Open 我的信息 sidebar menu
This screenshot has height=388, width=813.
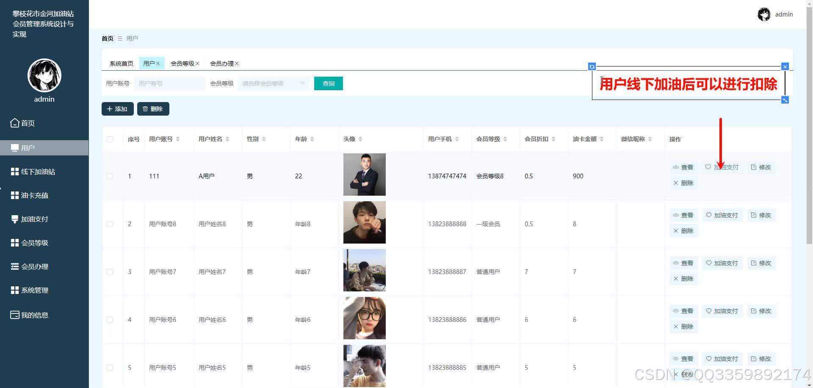[30, 315]
